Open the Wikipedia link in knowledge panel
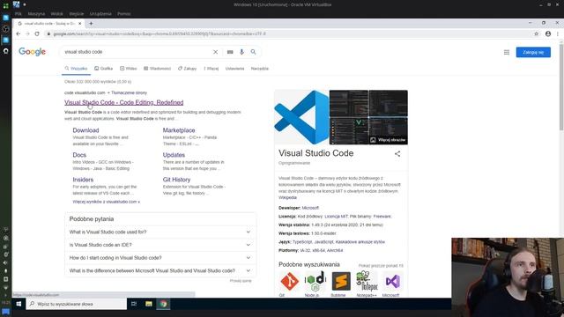Image resolution: width=564 pixels, height=317 pixels. [x=287, y=197]
